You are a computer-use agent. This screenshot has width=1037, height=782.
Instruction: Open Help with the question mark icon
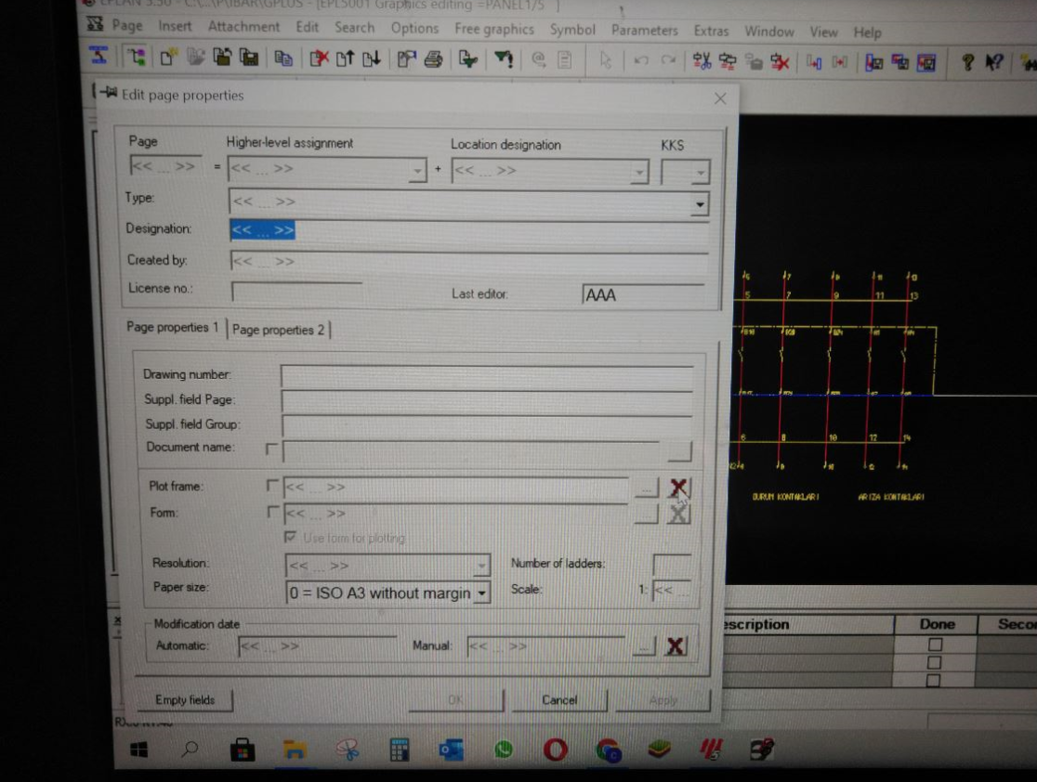(967, 63)
